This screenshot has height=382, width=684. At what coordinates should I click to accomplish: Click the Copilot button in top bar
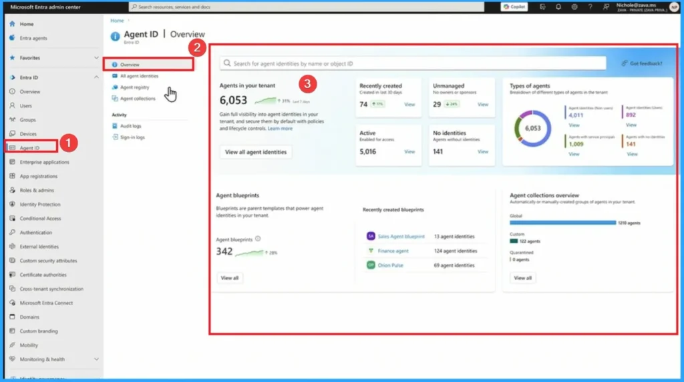(x=514, y=7)
